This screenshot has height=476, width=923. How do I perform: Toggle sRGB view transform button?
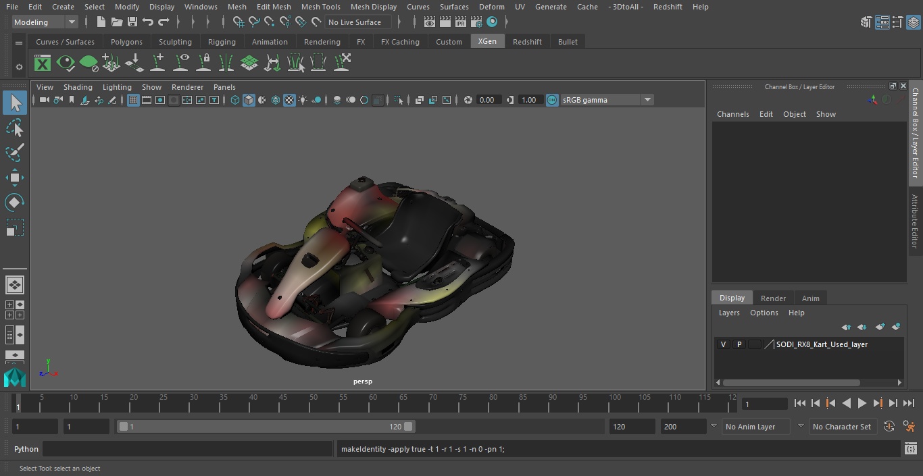coord(552,100)
